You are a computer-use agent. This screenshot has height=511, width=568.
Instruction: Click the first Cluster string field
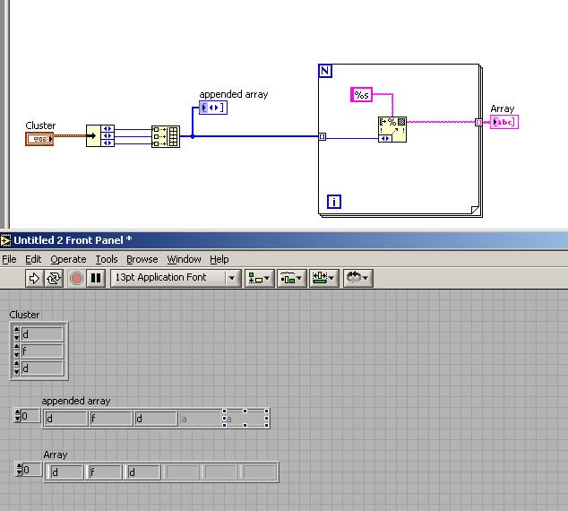[42, 334]
